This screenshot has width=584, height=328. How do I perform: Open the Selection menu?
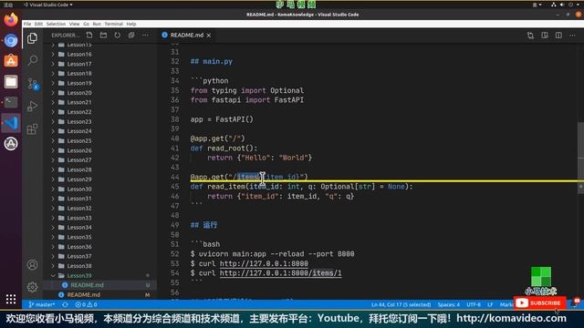(x=56, y=24)
